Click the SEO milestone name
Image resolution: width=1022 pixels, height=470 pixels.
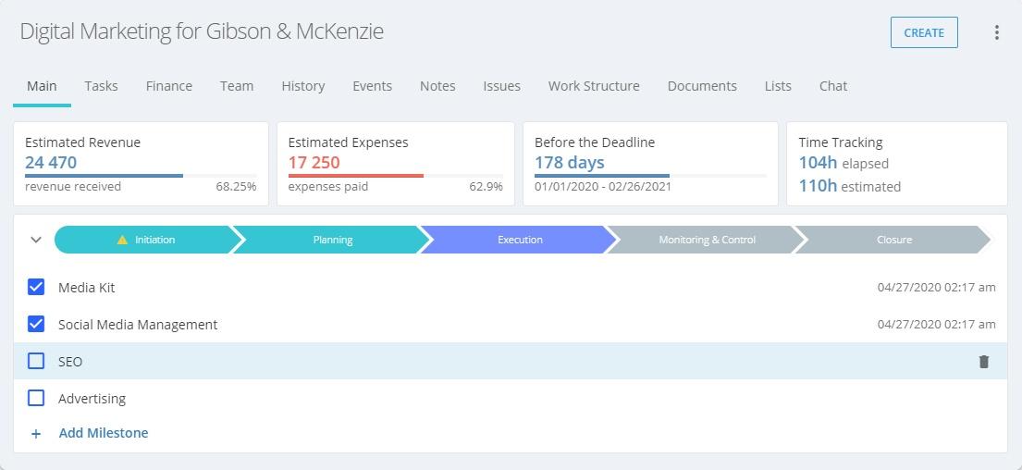70,361
